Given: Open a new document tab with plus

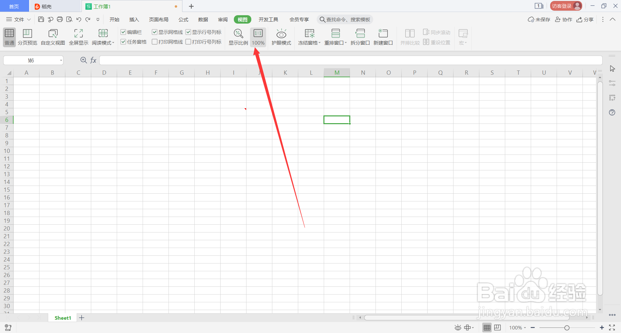Looking at the screenshot, I should [x=191, y=6].
